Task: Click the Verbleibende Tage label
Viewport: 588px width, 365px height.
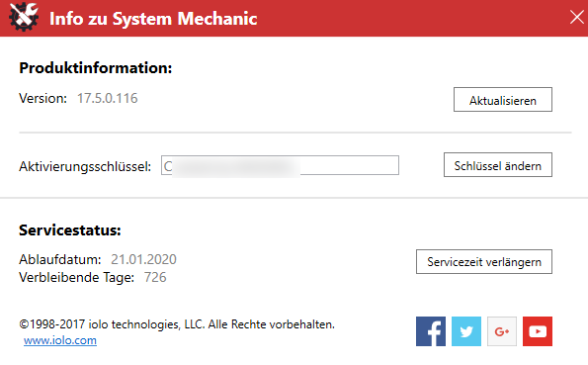Action: [76, 277]
